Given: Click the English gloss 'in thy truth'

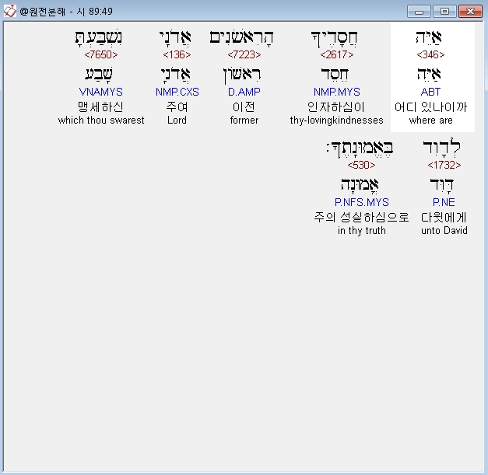Looking at the screenshot, I should 362,231.
